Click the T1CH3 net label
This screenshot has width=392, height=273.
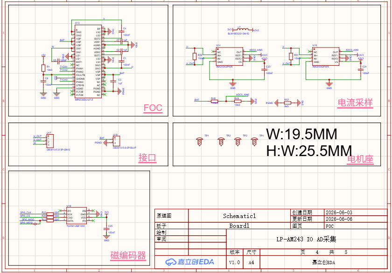(64, 80)
